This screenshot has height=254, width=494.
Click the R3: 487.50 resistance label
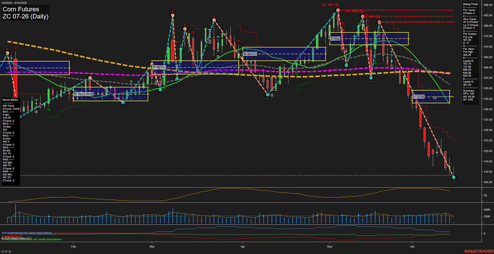pos(330,5)
